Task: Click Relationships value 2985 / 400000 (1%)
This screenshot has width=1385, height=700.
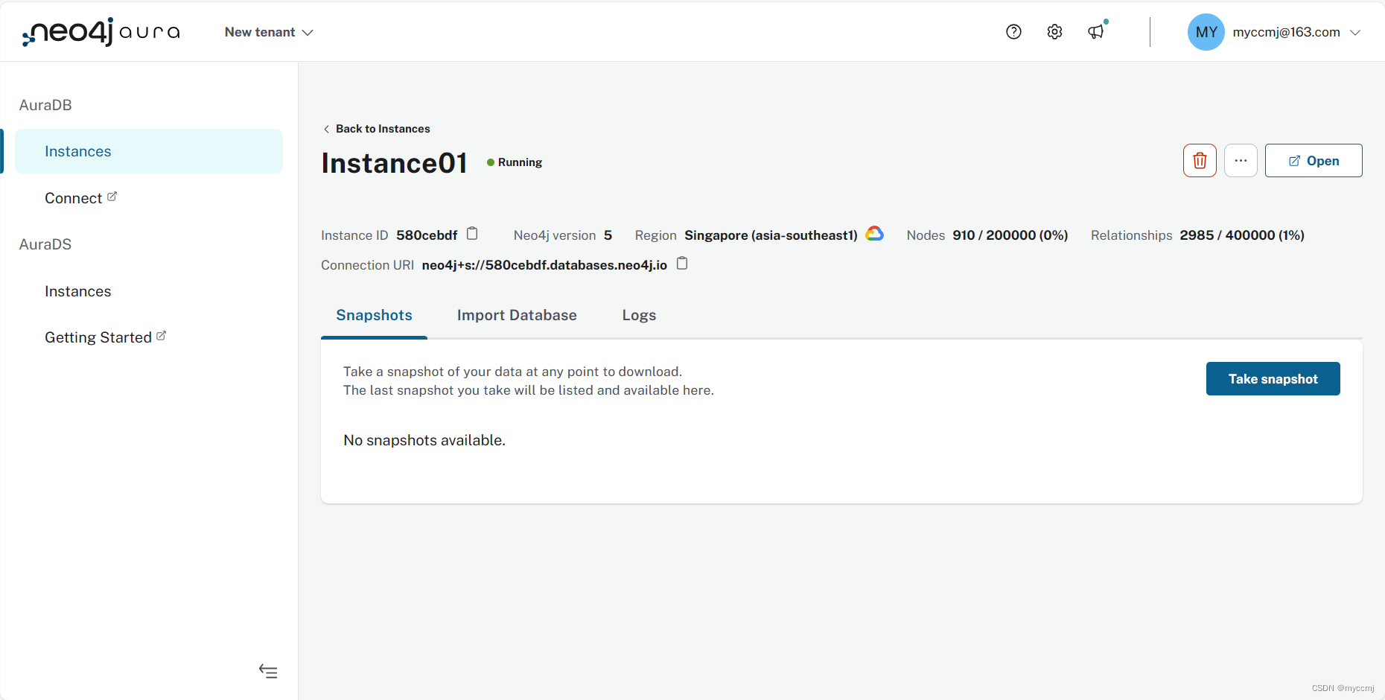Action: pos(1242,235)
